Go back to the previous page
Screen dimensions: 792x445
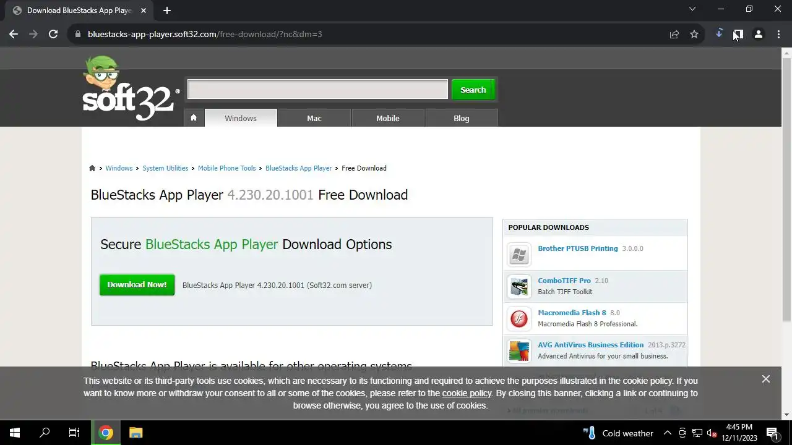click(x=14, y=34)
